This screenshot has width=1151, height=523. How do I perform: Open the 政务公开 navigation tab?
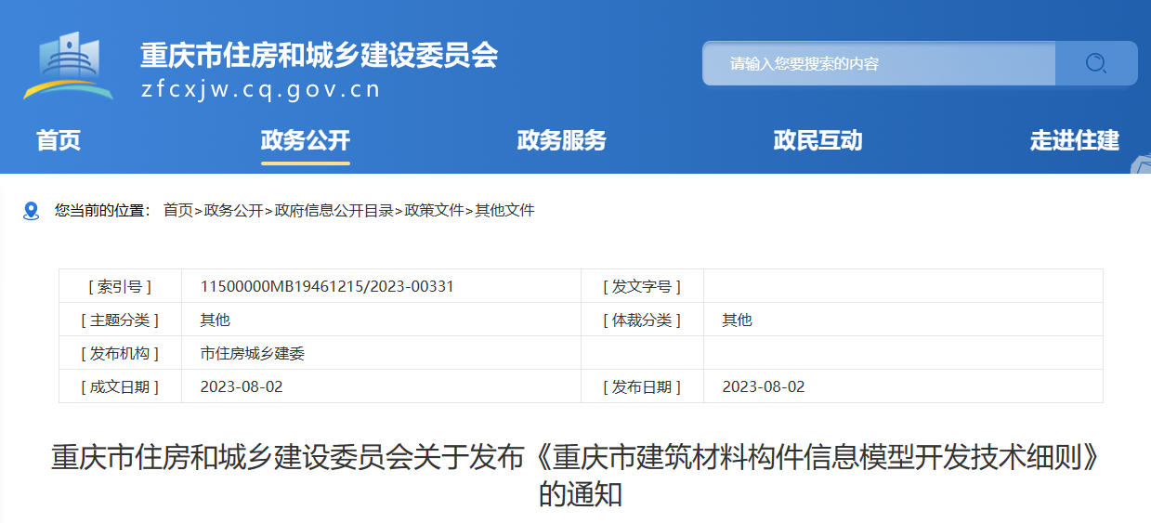[306, 140]
